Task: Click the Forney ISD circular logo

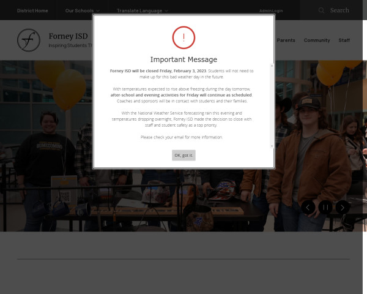Action: pyautogui.click(x=28, y=40)
